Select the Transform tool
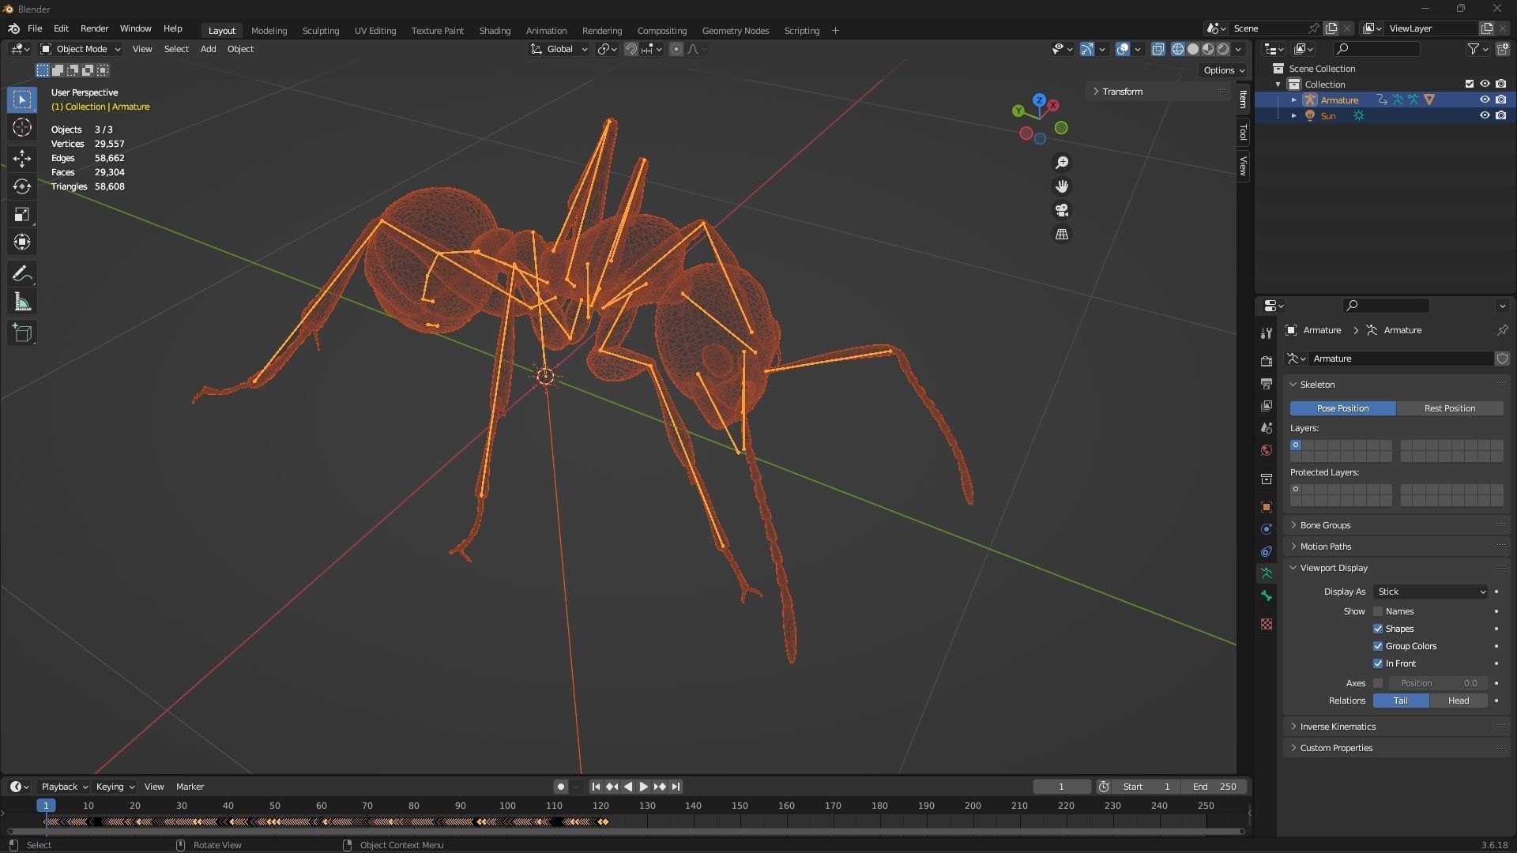Viewport: 1517px width, 853px height. 22,242
